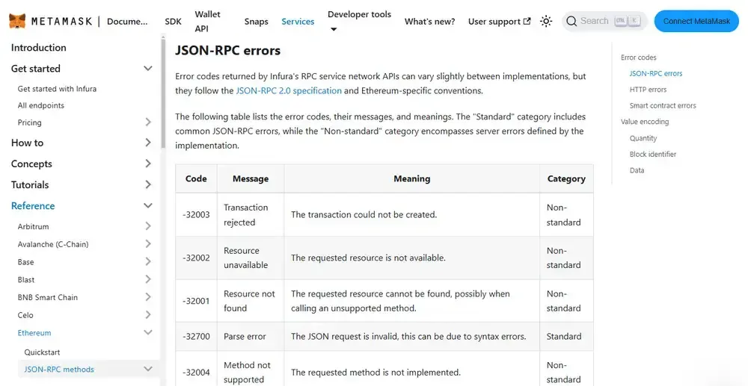This screenshot has width=748, height=386.
Task: Jump to JSON-RPC errors in outline
Action: (656, 73)
